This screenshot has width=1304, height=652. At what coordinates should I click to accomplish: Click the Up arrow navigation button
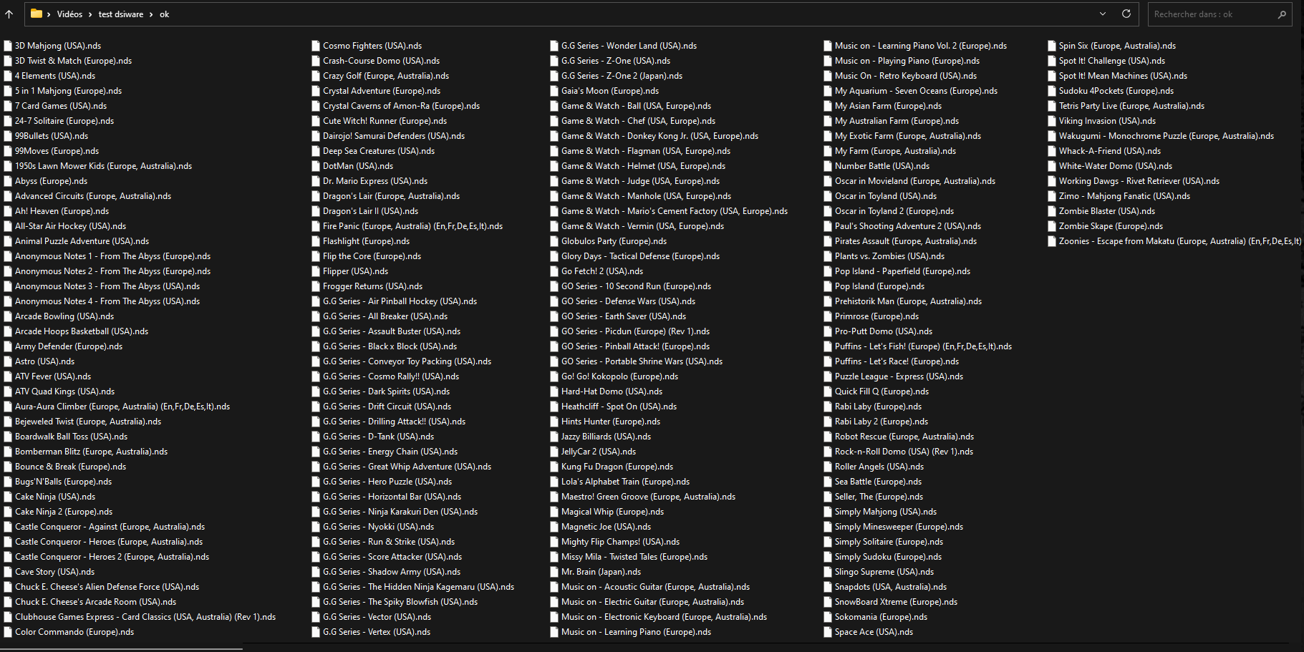(9, 14)
